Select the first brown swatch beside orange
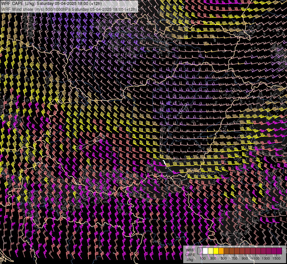This screenshot has height=264, width=287. click(226, 251)
